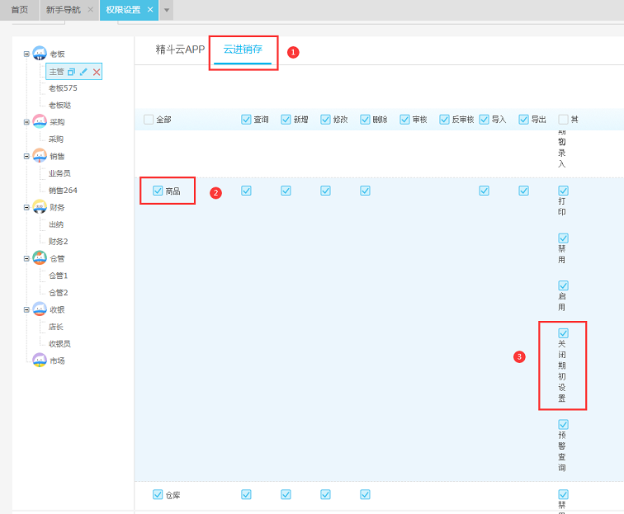Collapse the 采购 tree node
Image resolution: width=624 pixels, height=514 pixels.
pos(26,122)
